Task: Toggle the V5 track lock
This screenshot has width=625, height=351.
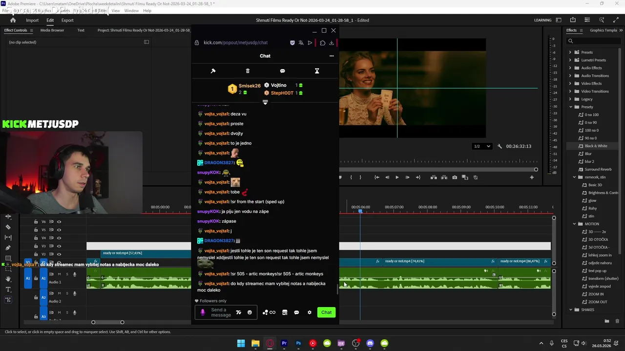Action: (x=36, y=230)
